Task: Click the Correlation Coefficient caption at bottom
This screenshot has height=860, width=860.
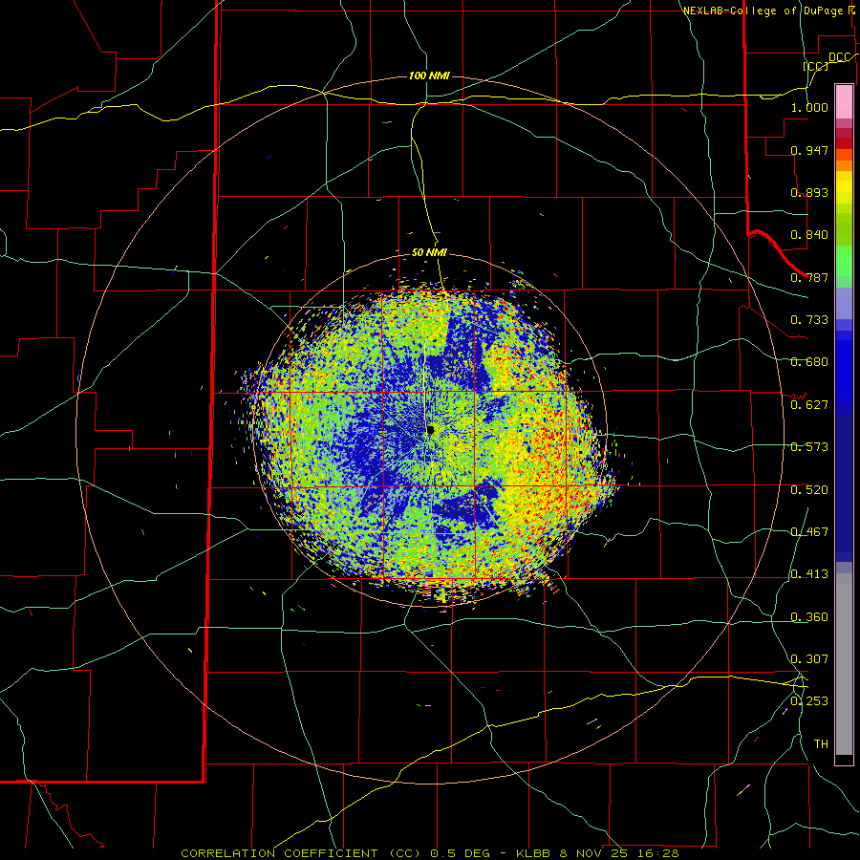Action: click(429, 853)
